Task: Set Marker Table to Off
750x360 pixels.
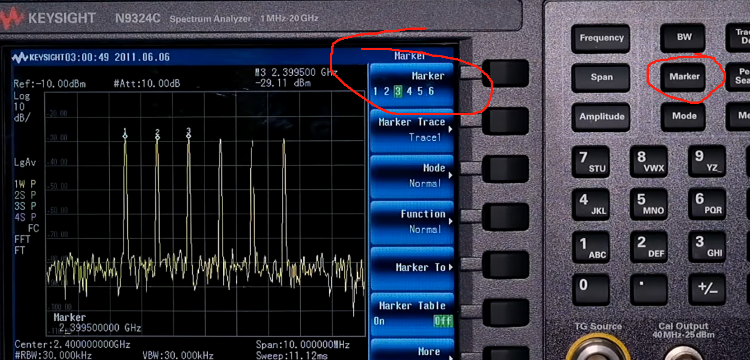Action: [443, 321]
